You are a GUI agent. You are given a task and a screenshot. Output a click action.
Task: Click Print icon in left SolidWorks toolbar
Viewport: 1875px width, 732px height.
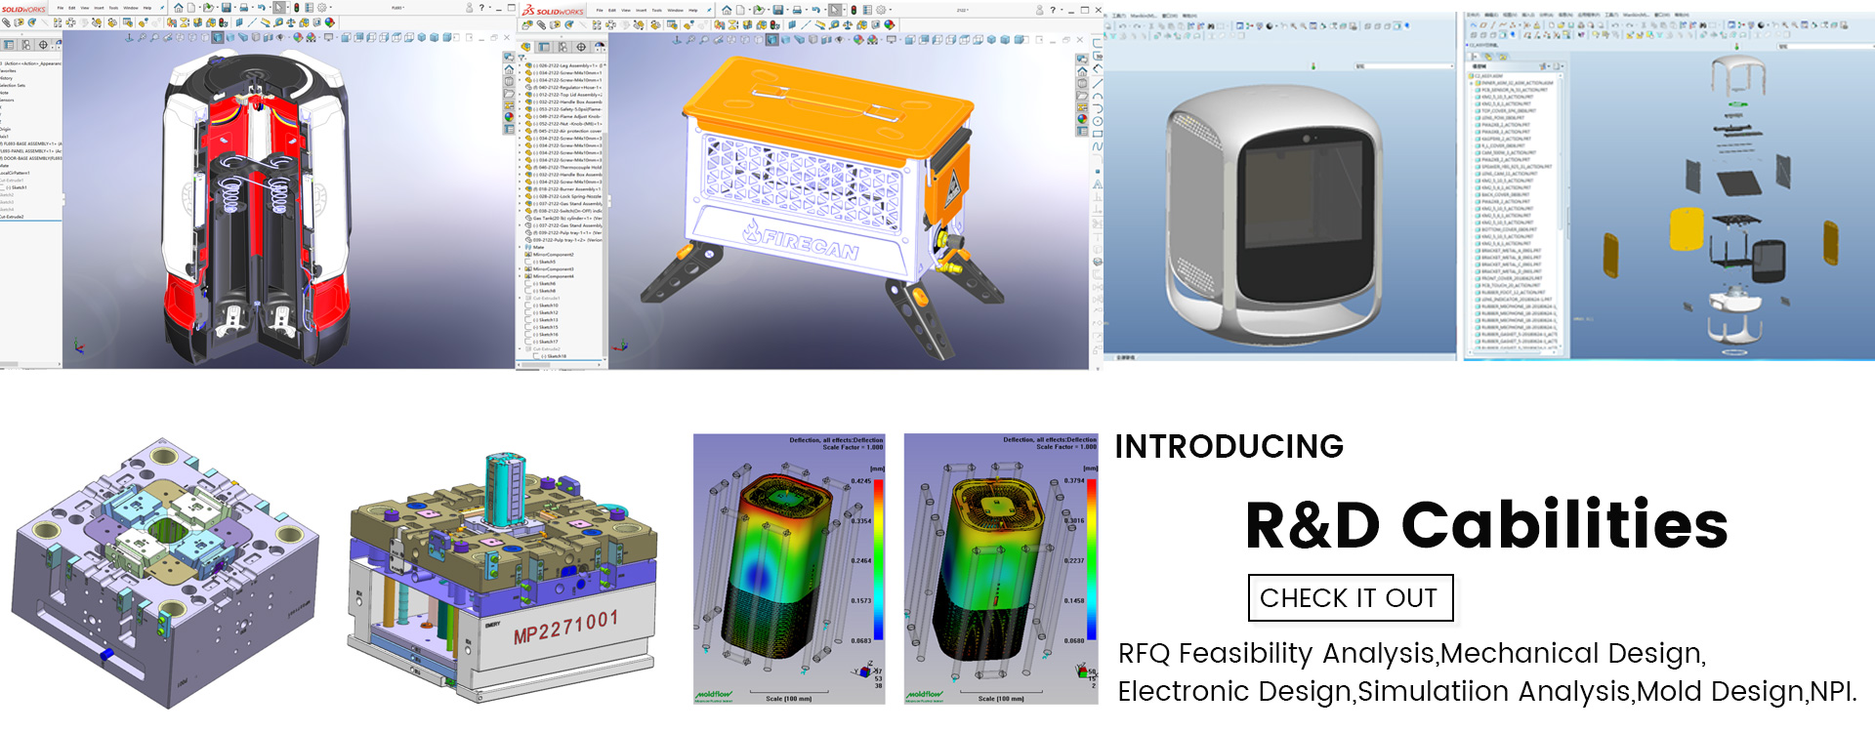pos(244,8)
